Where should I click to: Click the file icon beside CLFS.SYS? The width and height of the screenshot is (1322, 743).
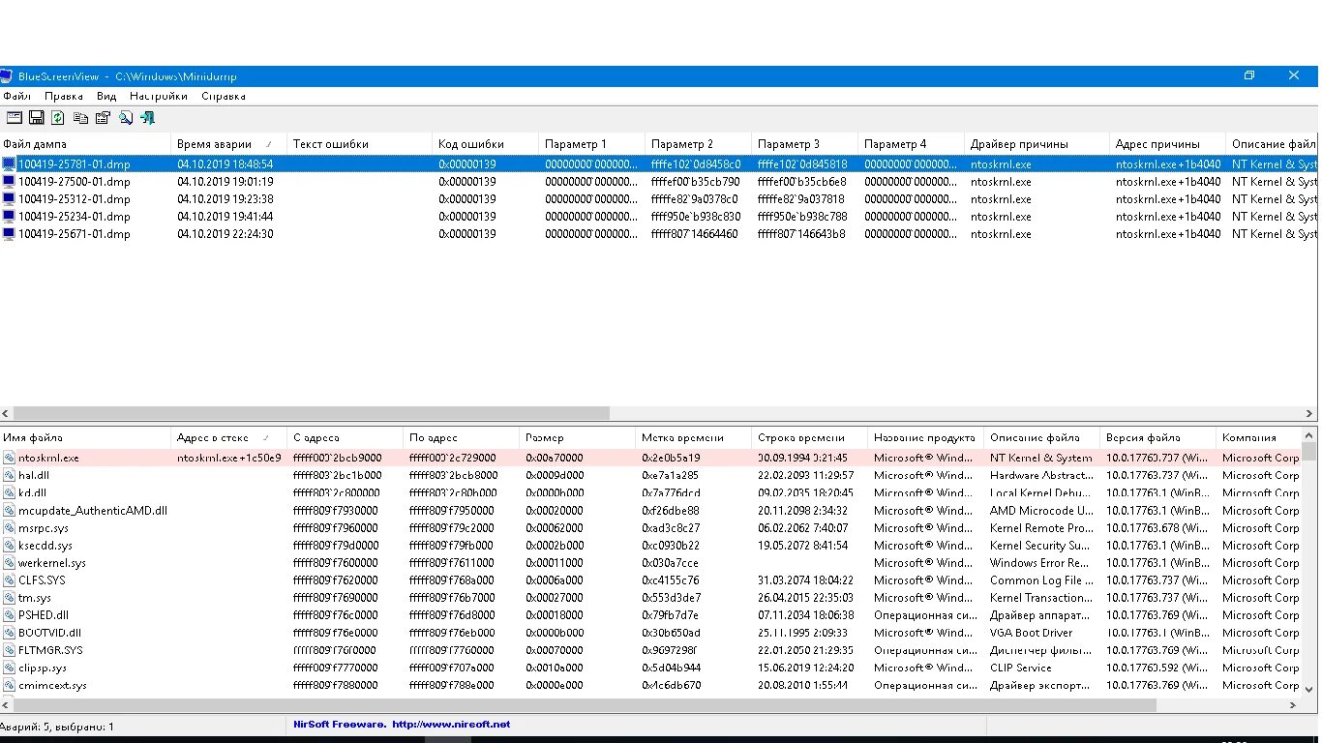10,580
